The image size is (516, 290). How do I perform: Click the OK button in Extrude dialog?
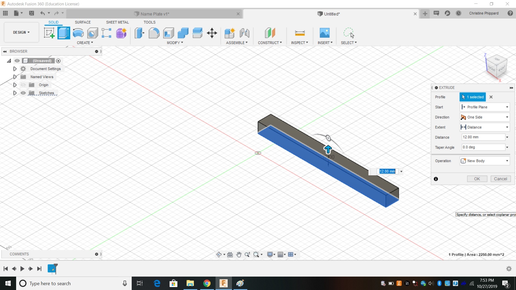477,179
